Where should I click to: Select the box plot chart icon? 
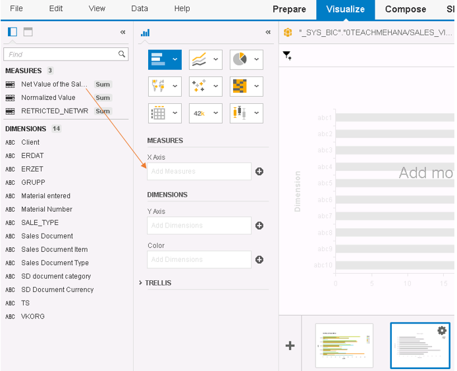(240, 113)
